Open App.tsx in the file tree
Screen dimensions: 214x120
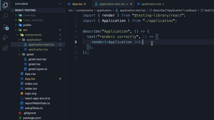point(30,79)
